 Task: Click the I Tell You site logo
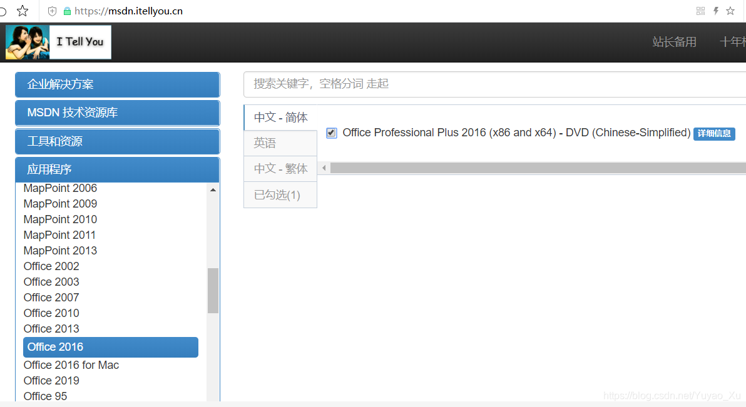click(58, 43)
